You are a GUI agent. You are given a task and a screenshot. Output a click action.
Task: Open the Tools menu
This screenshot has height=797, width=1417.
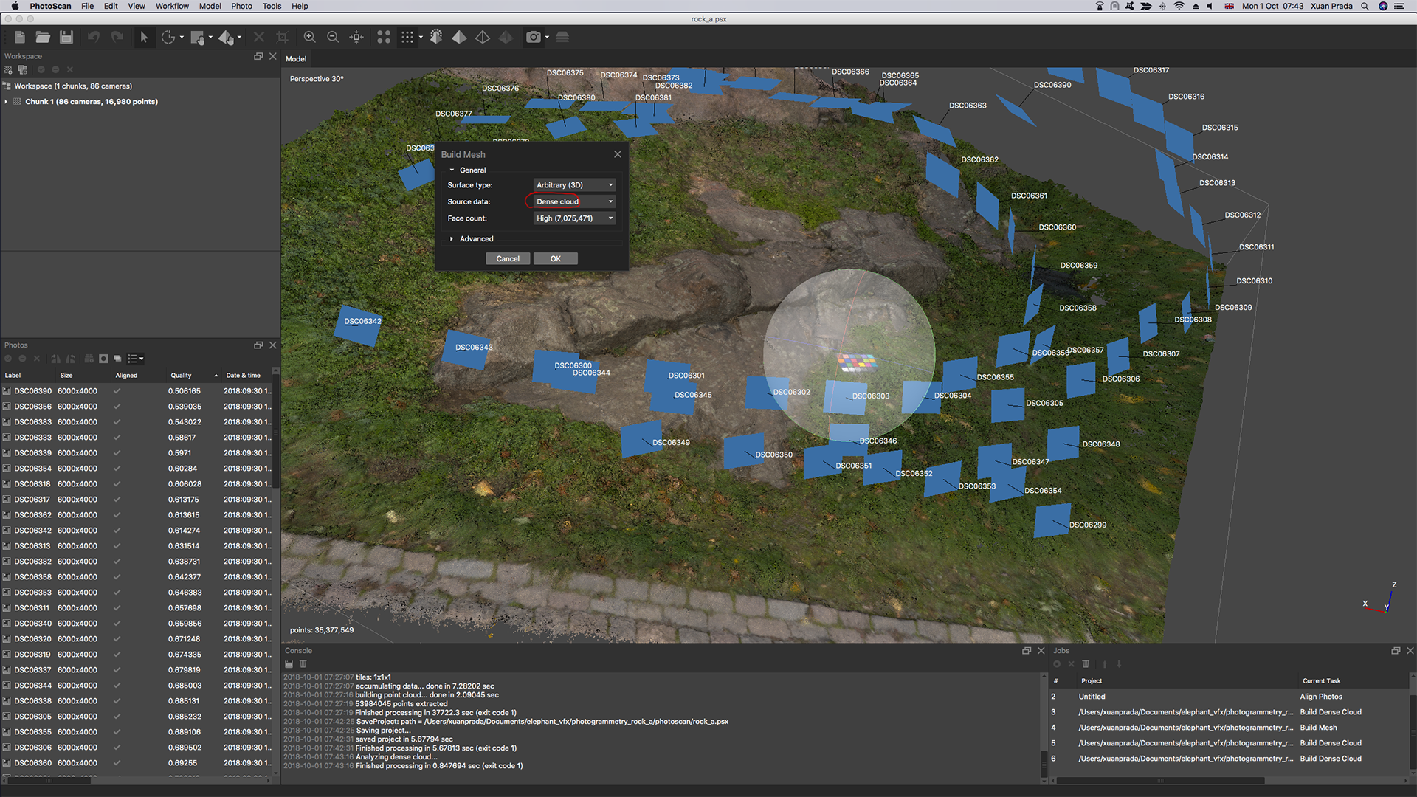(272, 6)
